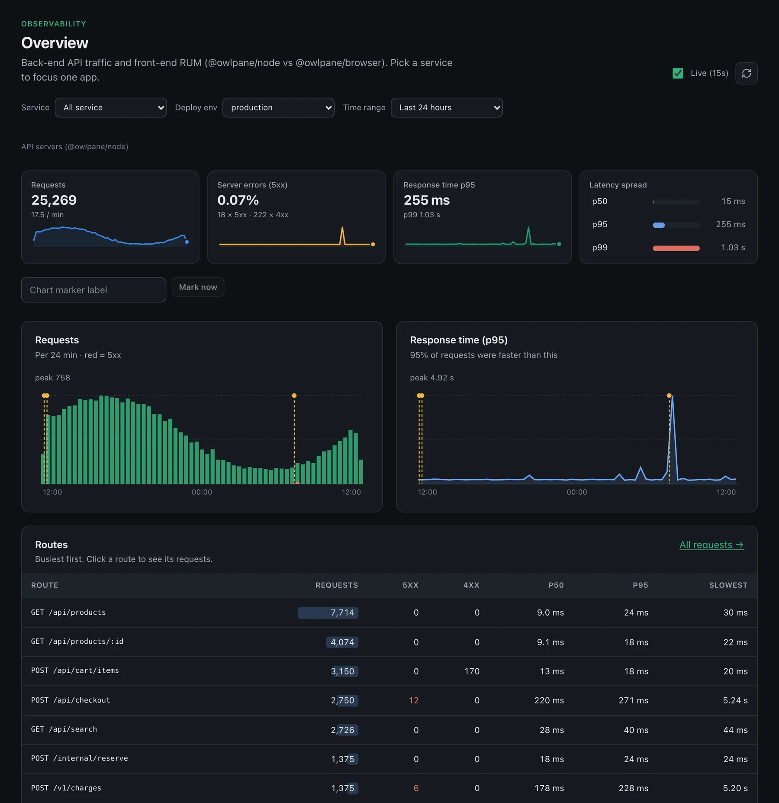Click the 6 errors cell for /v1/charges

(416, 788)
